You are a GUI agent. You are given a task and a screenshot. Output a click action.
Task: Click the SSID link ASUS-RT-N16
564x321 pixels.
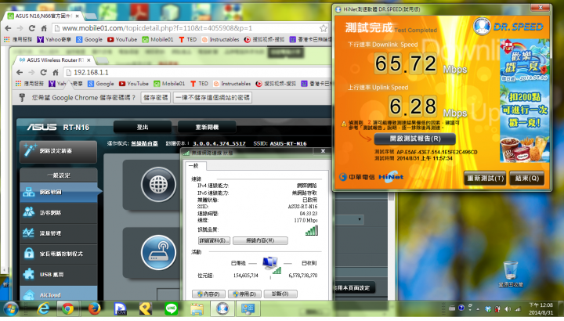click(x=288, y=143)
